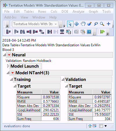Open the Window menu
Screen dimensions: 116x131
(39, 17)
